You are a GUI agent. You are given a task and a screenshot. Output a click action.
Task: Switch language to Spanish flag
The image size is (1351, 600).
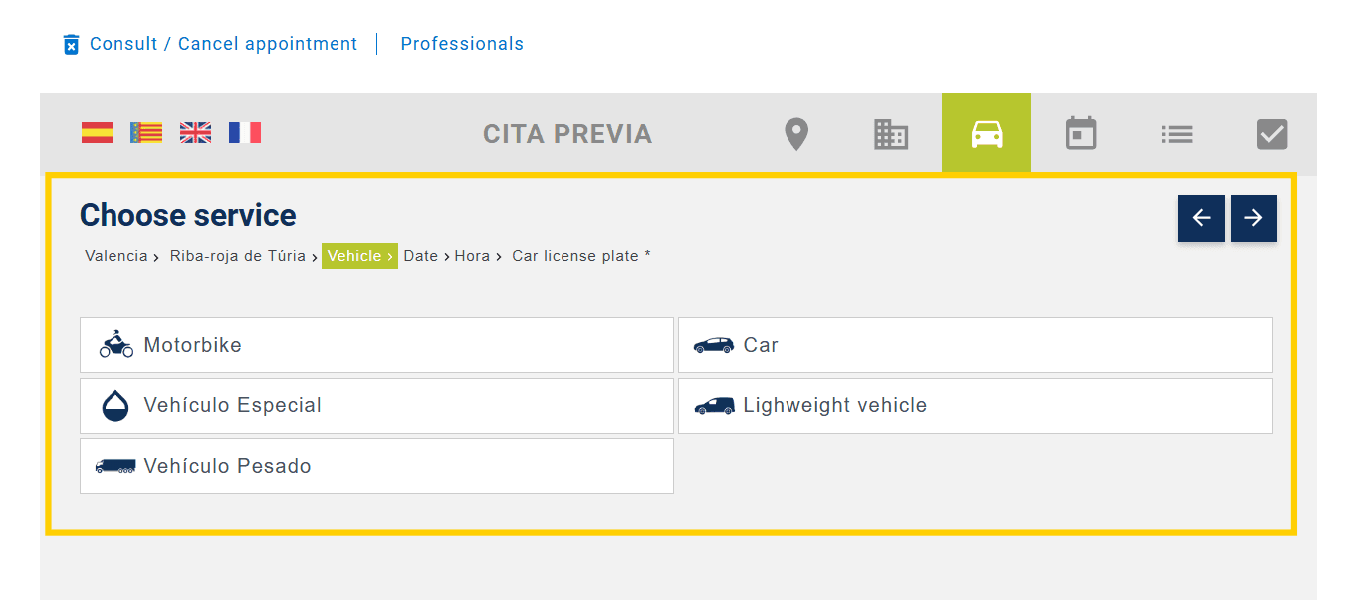[97, 133]
